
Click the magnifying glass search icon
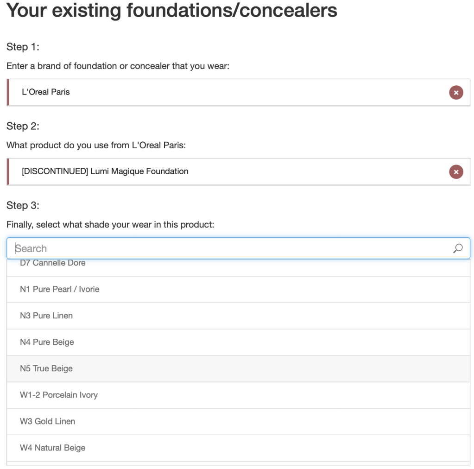[x=458, y=249]
